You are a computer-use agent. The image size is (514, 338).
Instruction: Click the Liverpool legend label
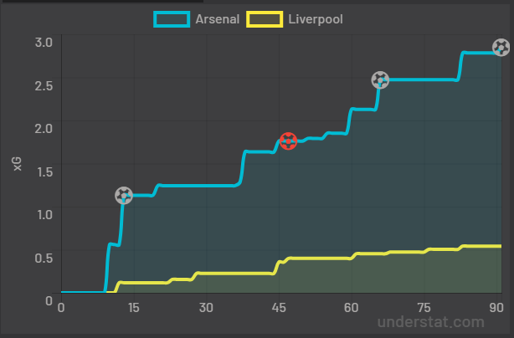tap(316, 19)
